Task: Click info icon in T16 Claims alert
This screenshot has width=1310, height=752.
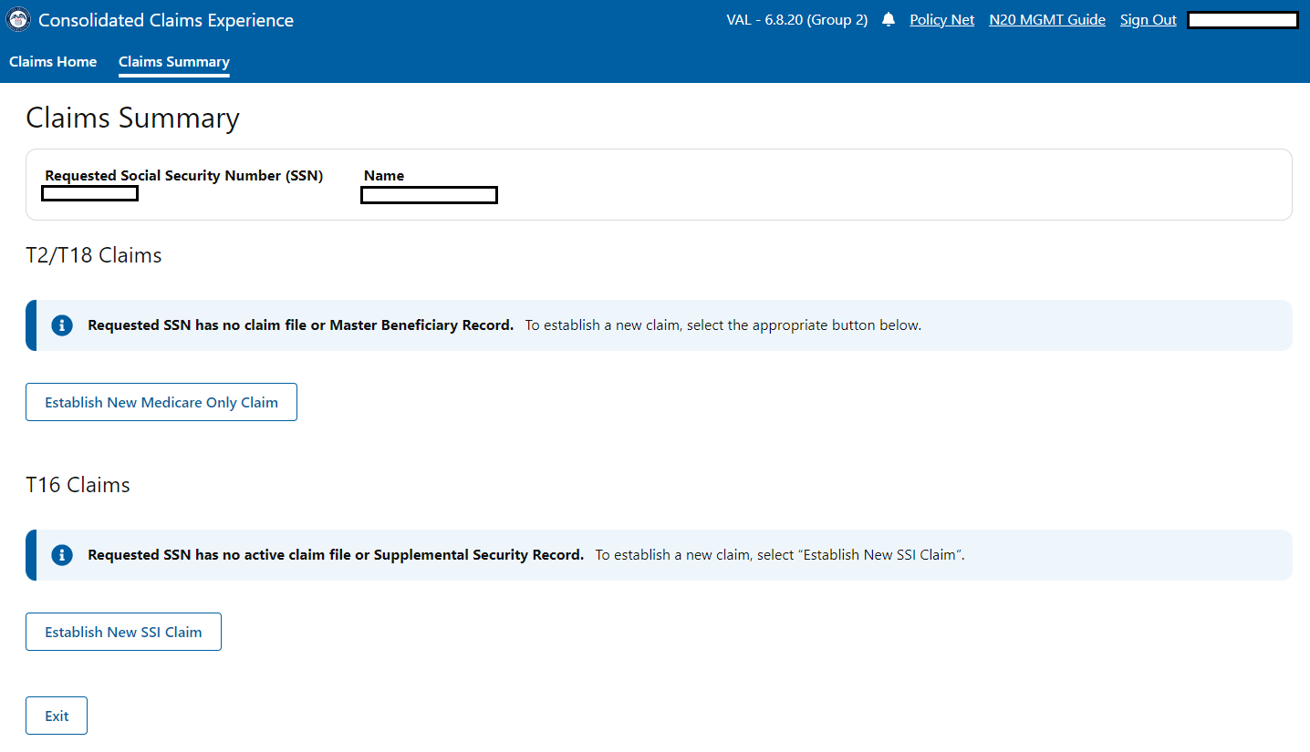Action: (62, 555)
